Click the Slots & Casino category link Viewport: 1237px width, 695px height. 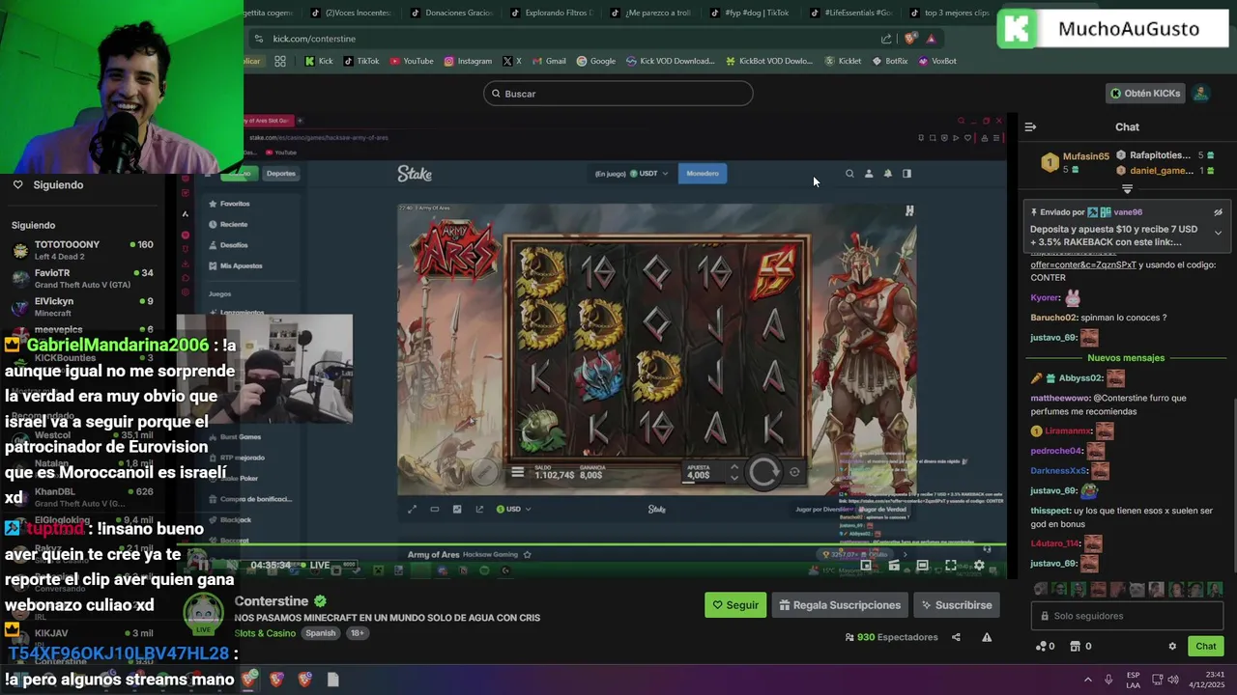(265, 633)
